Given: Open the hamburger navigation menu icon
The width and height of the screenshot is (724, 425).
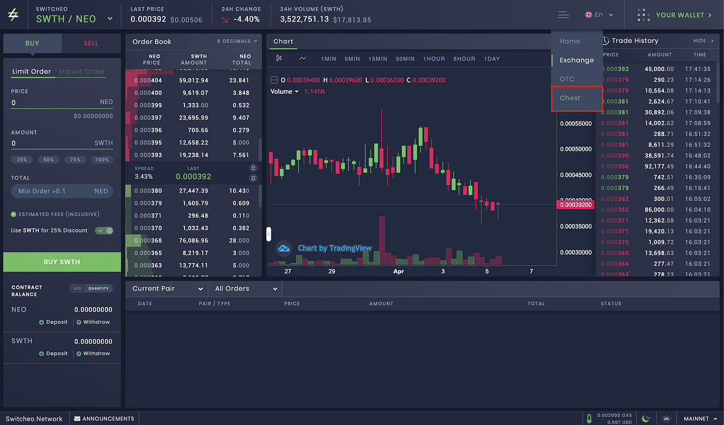Looking at the screenshot, I should click(563, 15).
